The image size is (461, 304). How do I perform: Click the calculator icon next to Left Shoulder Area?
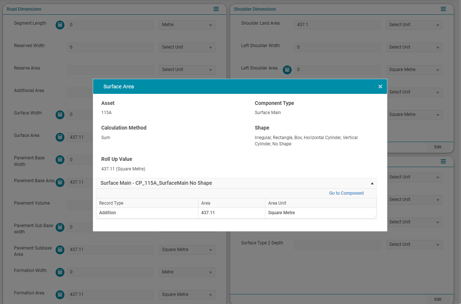(287, 70)
